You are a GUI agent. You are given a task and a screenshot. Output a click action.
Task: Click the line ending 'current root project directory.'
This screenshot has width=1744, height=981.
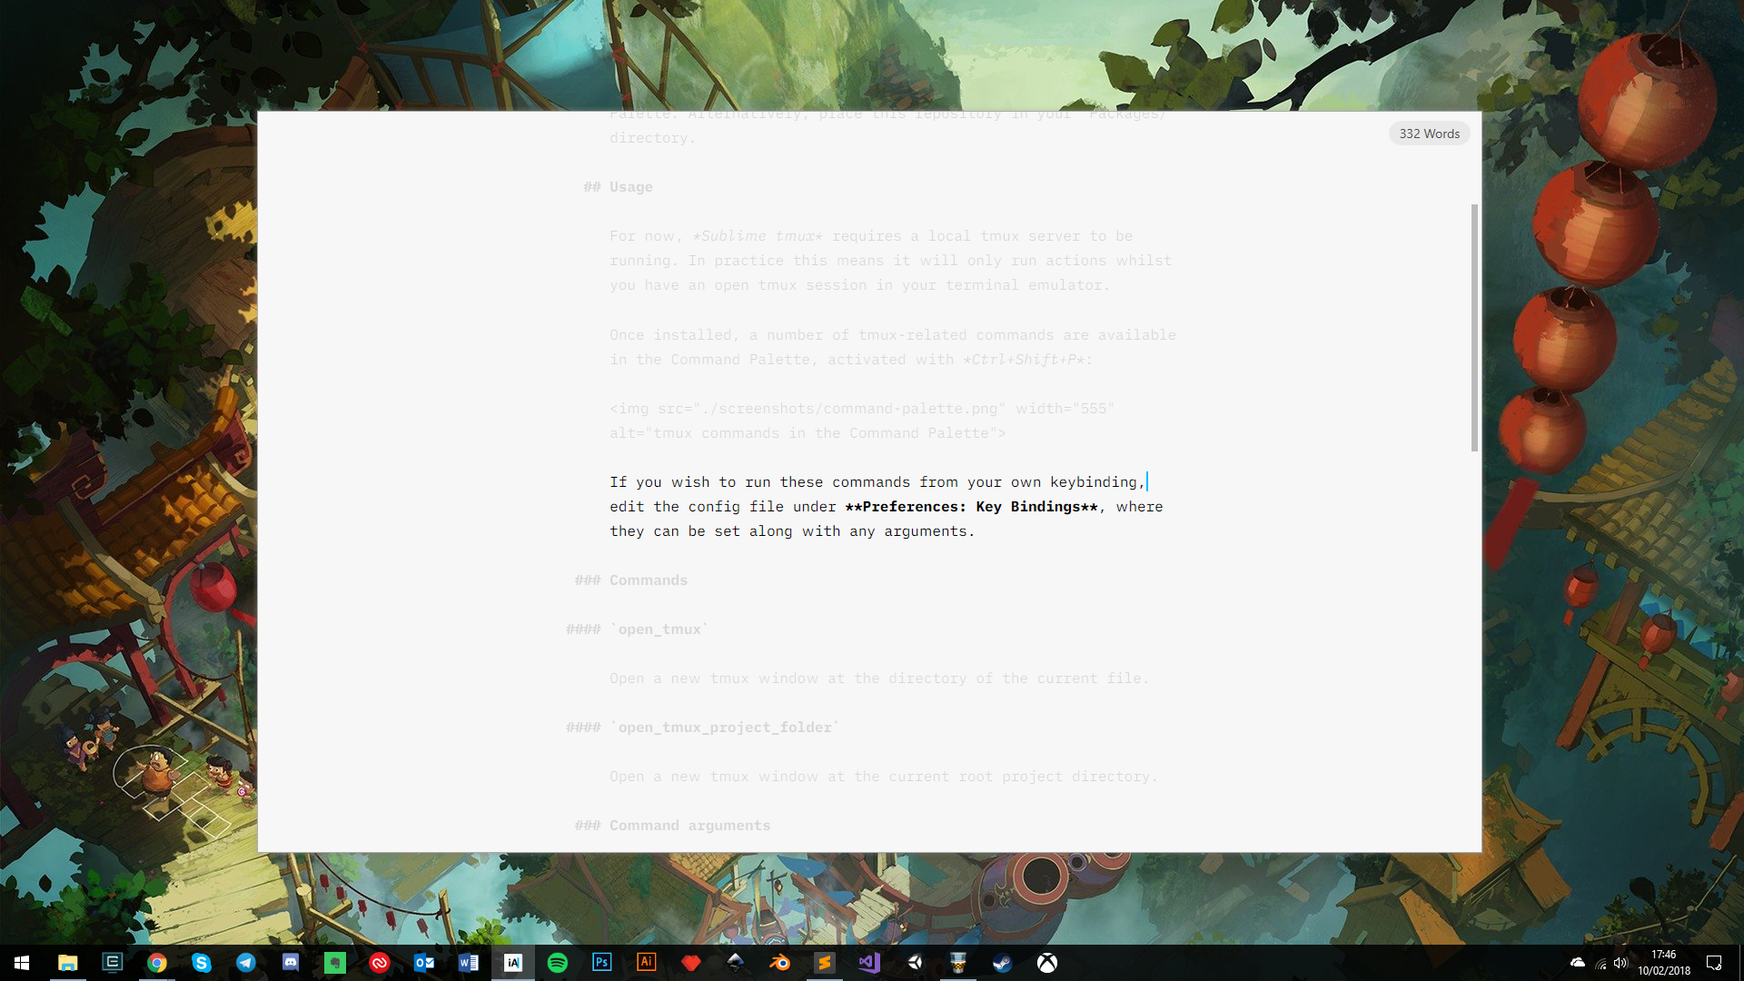[x=884, y=777]
